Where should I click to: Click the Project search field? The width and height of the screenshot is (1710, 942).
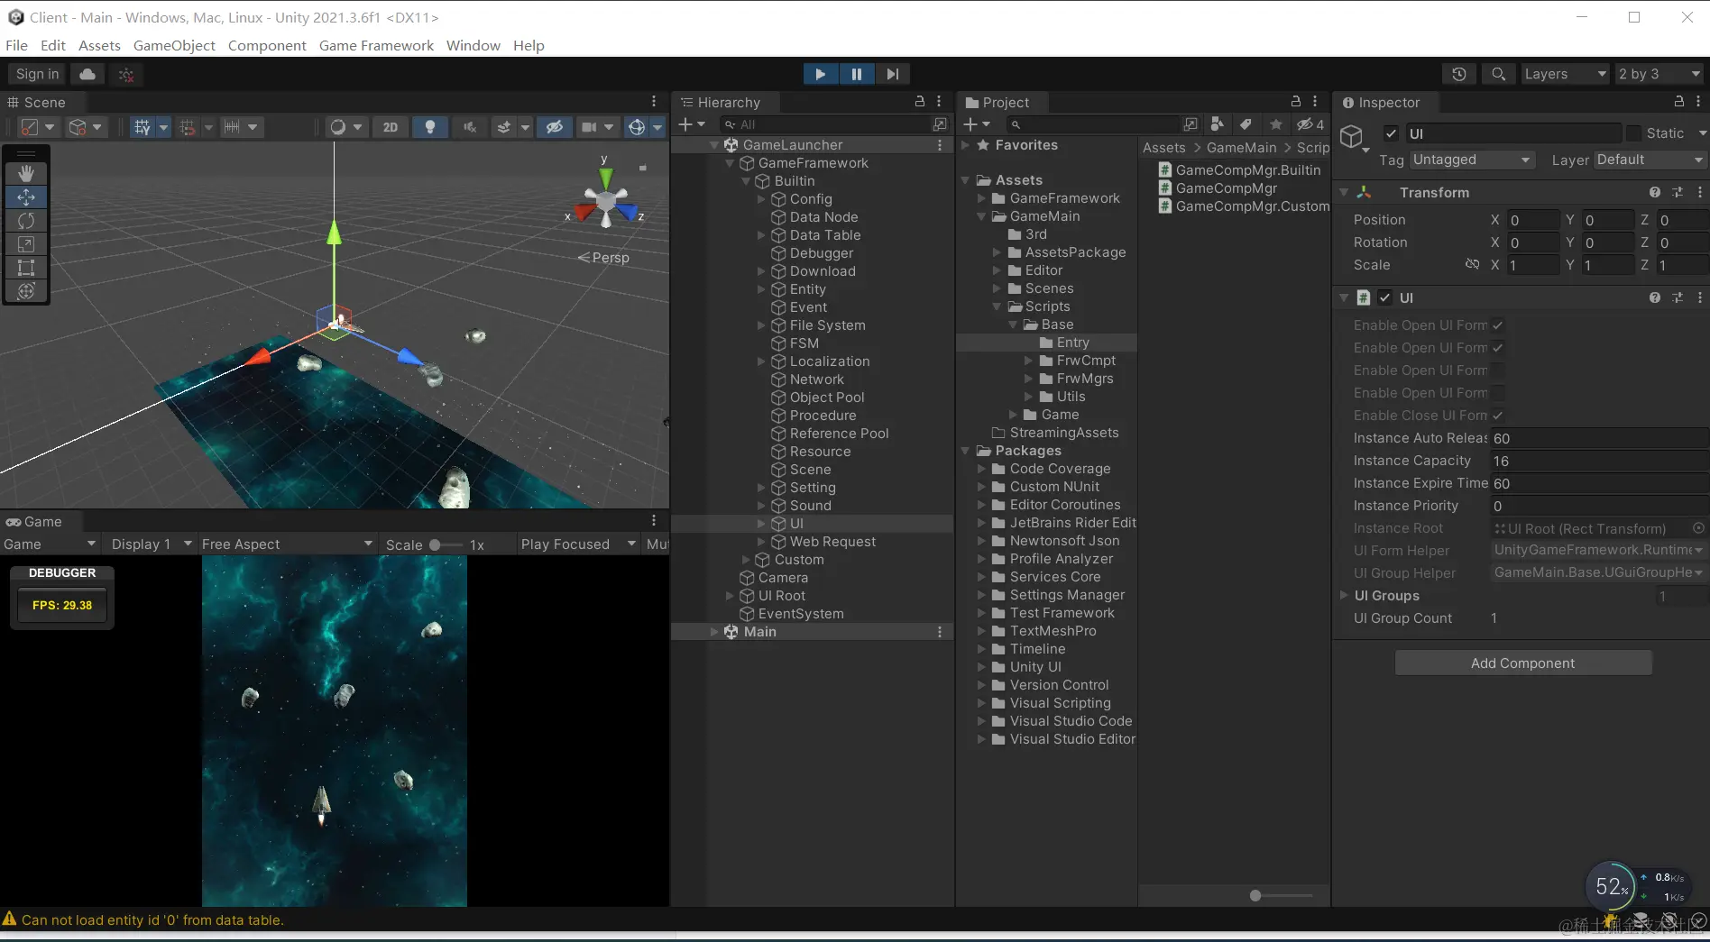[1092, 124]
